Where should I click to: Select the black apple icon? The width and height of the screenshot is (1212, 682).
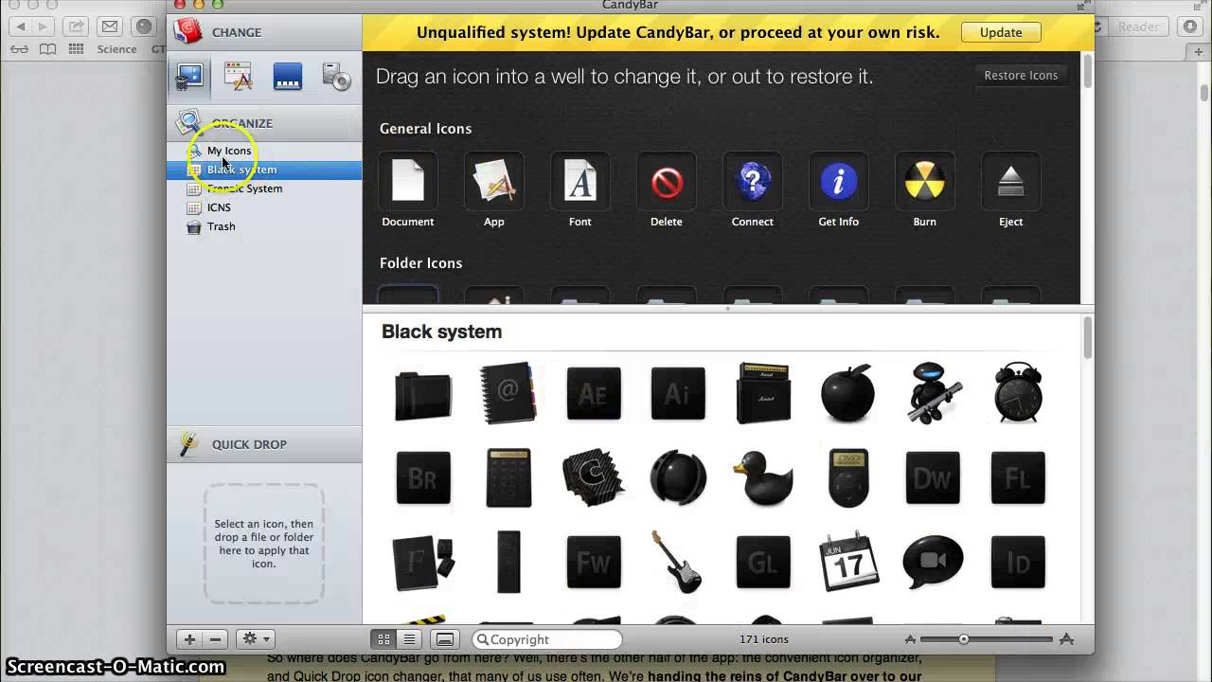(x=847, y=392)
